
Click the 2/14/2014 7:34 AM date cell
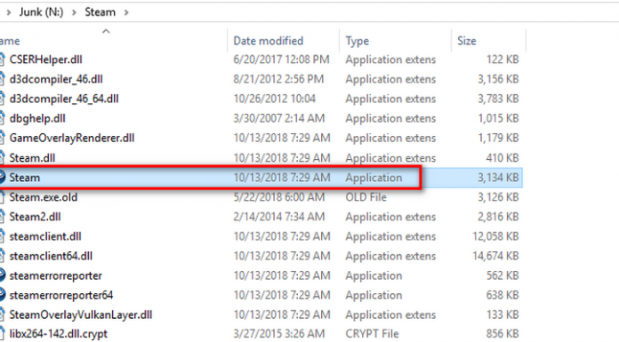(x=279, y=217)
